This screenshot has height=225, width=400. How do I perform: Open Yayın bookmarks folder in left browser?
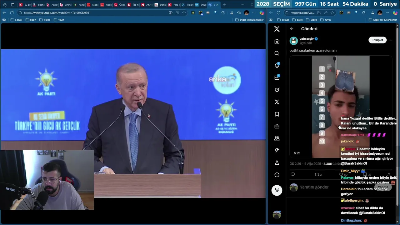click(59, 20)
